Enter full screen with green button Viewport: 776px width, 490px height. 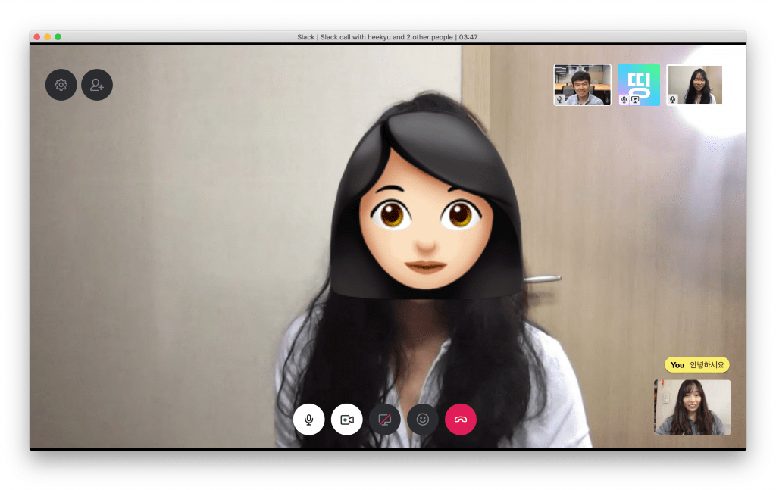tap(58, 37)
